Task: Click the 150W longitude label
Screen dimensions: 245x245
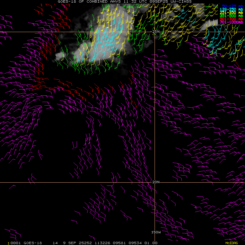Action: point(156,232)
